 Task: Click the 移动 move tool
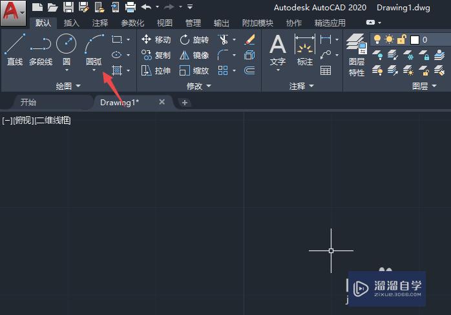pos(156,39)
